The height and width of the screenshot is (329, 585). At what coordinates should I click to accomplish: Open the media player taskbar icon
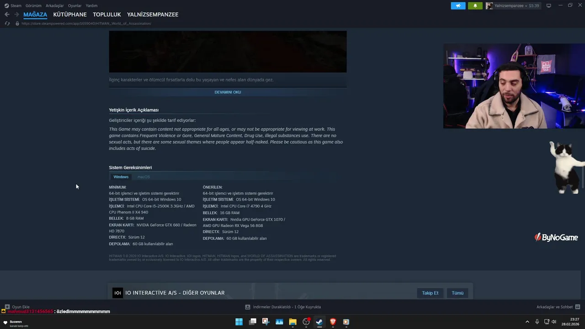pos(346,322)
